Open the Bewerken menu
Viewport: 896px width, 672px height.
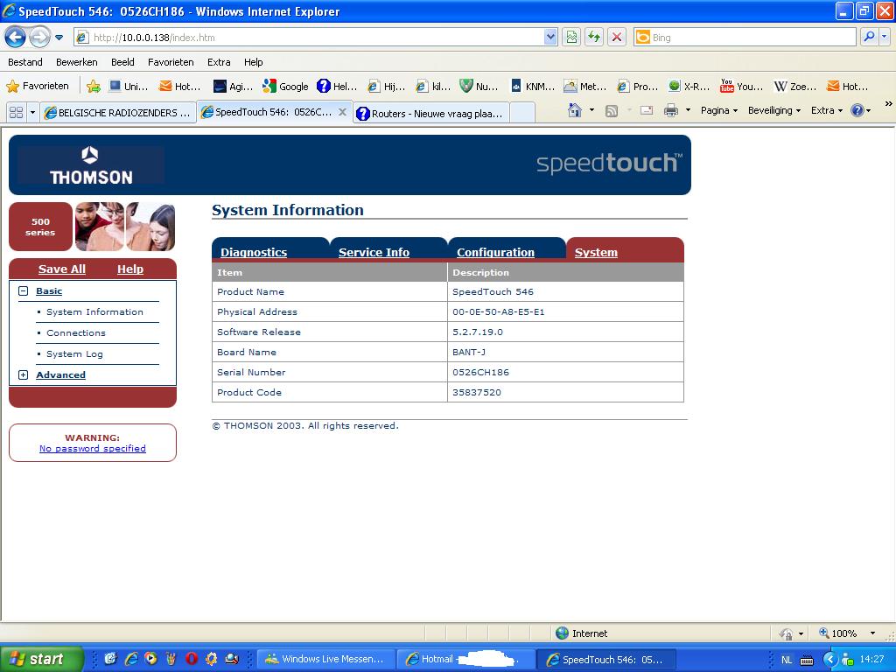(77, 62)
